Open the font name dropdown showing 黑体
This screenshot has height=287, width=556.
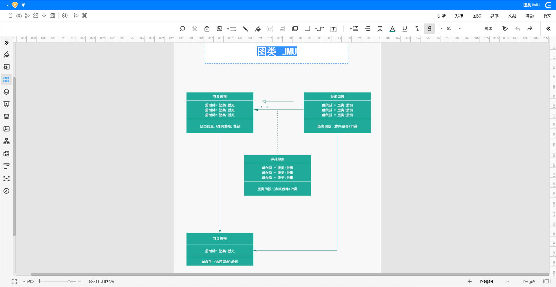[x=477, y=29]
